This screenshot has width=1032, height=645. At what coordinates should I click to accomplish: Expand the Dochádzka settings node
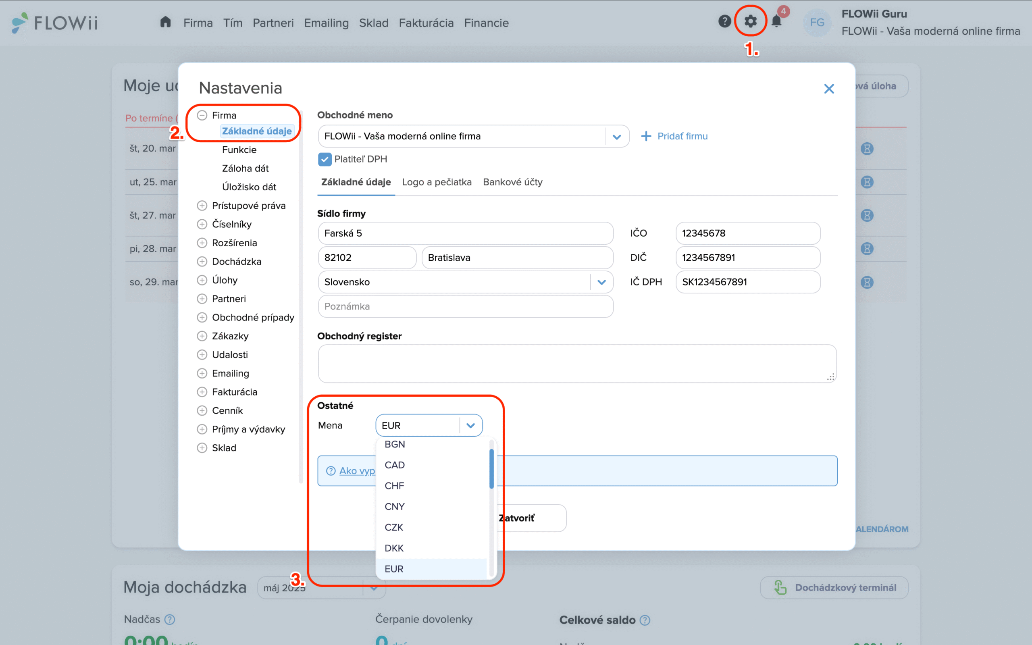202,262
